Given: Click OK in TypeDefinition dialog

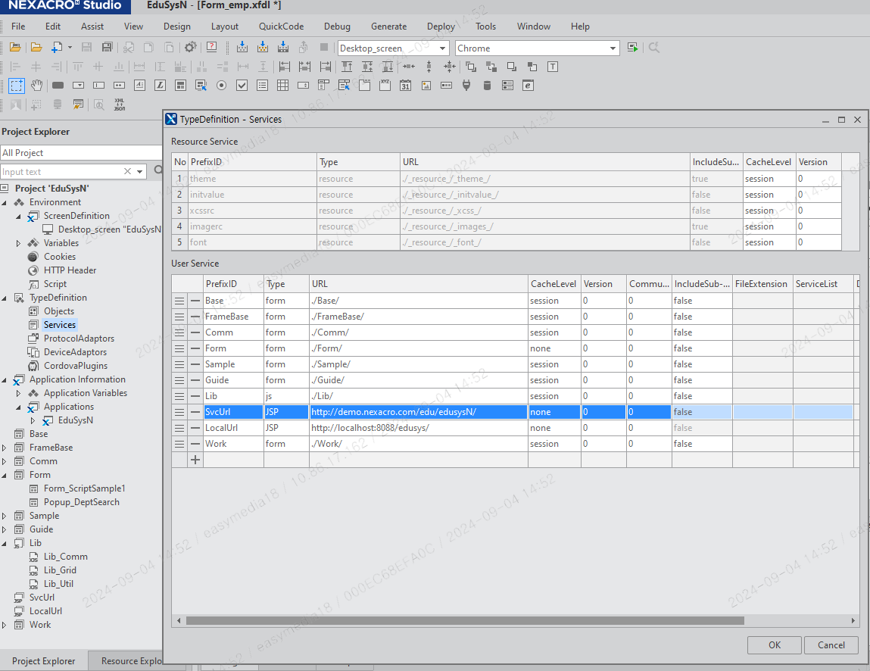Looking at the screenshot, I should (774, 645).
